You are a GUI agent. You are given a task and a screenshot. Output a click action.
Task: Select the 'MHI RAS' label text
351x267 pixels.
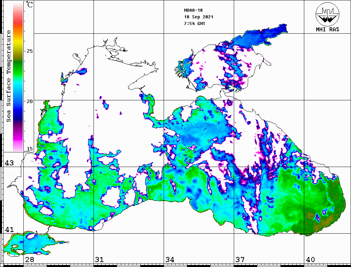click(x=327, y=29)
